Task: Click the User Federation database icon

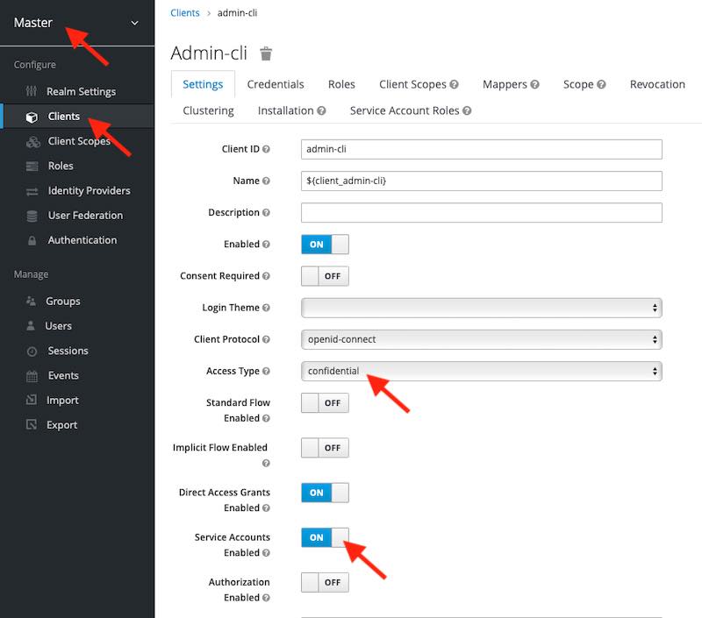Action: tap(32, 216)
